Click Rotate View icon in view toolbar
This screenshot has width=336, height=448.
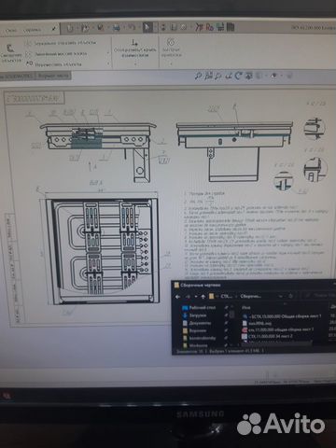[x=239, y=76]
